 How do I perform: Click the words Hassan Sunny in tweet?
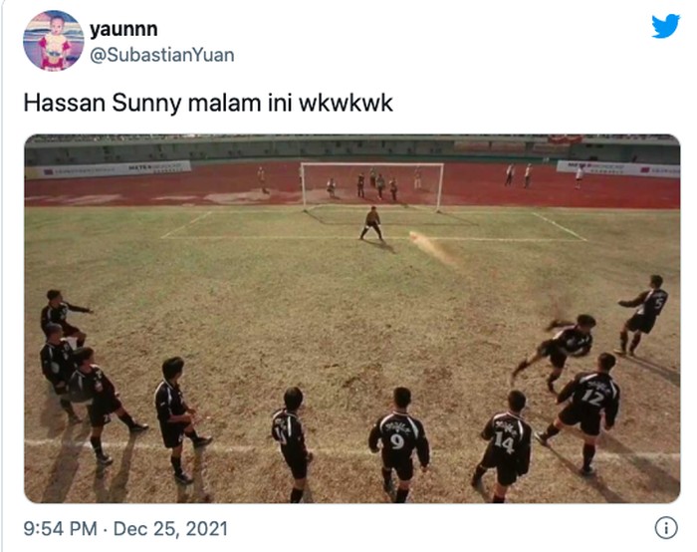[x=103, y=104]
